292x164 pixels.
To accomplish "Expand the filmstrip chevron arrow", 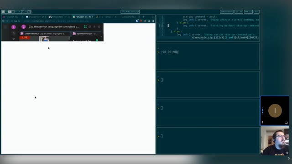I will click(x=289, y=158).
